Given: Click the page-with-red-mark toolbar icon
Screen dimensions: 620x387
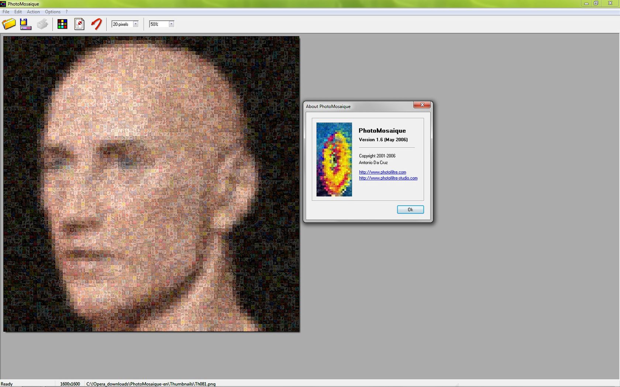Looking at the screenshot, I should pos(79,24).
